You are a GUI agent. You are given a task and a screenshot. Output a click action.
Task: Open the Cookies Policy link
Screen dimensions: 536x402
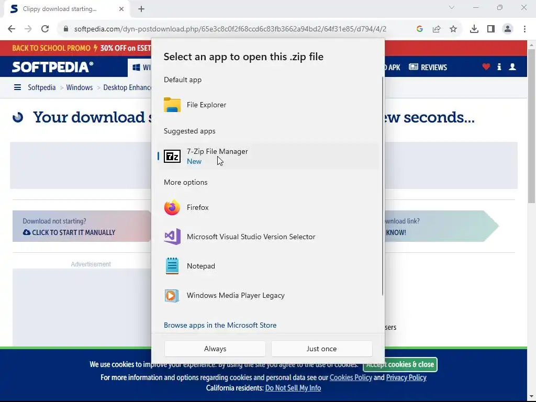351,377
